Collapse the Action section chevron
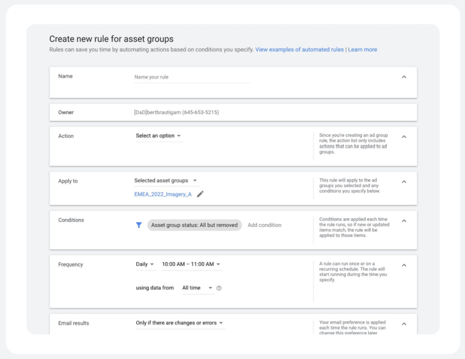Viewport: 465px width, 359px height. 404,137
